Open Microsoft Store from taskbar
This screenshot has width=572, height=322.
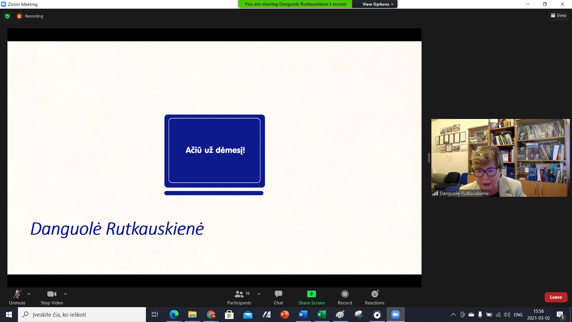tap(229, 315)
